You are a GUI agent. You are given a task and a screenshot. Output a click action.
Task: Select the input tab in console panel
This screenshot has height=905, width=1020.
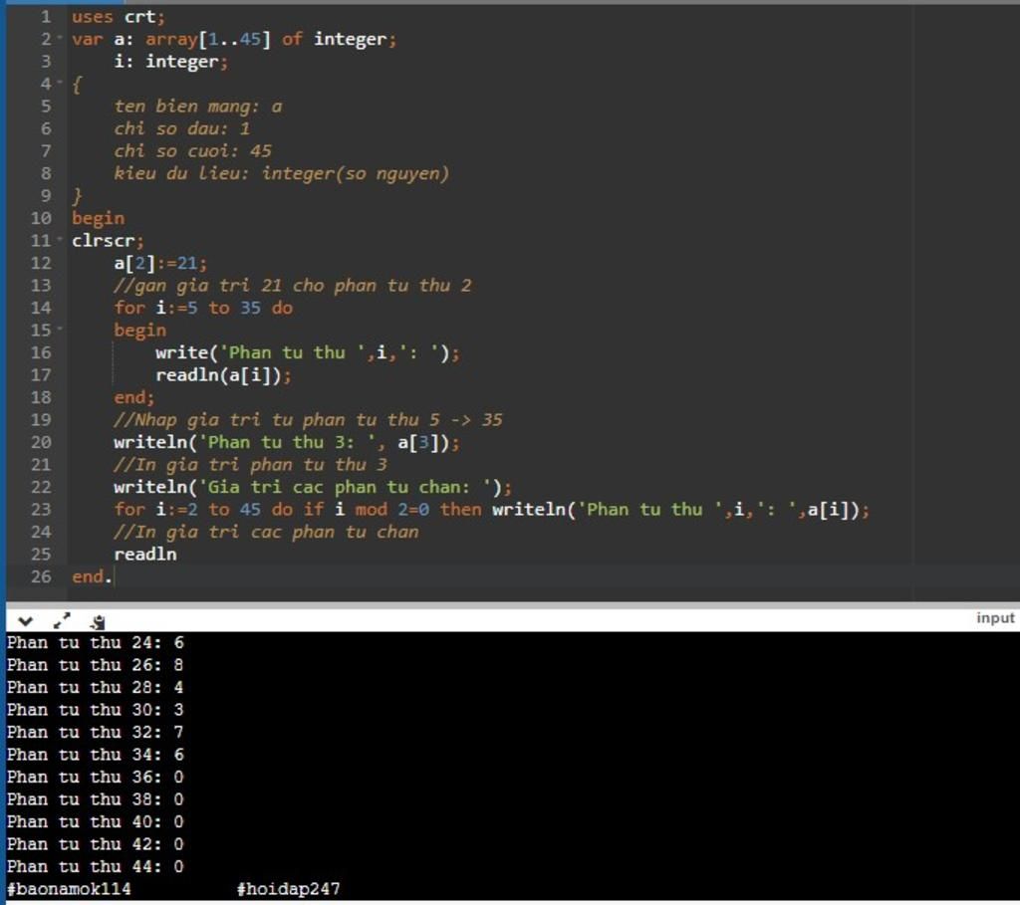995,617
